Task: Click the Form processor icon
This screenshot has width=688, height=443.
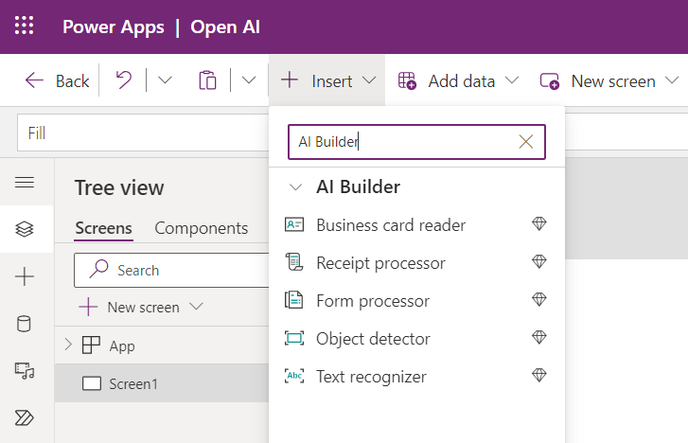Action: 294,300
